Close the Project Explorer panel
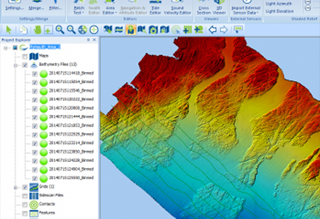This screenshot has width=320, height=219. [x=94, y=40]
